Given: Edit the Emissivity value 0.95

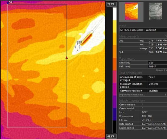Looking at the screenshot, I should (x=158, y=63).
